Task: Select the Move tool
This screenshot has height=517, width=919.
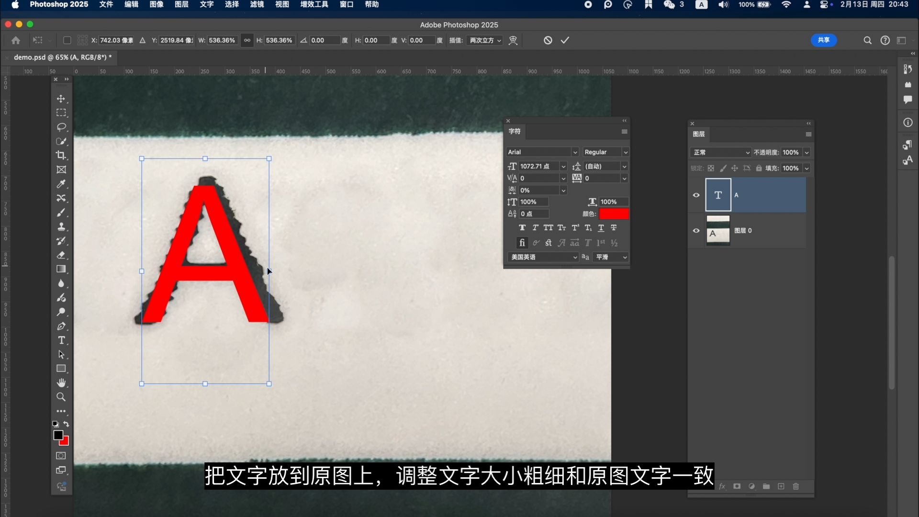Action: (61, 99)
